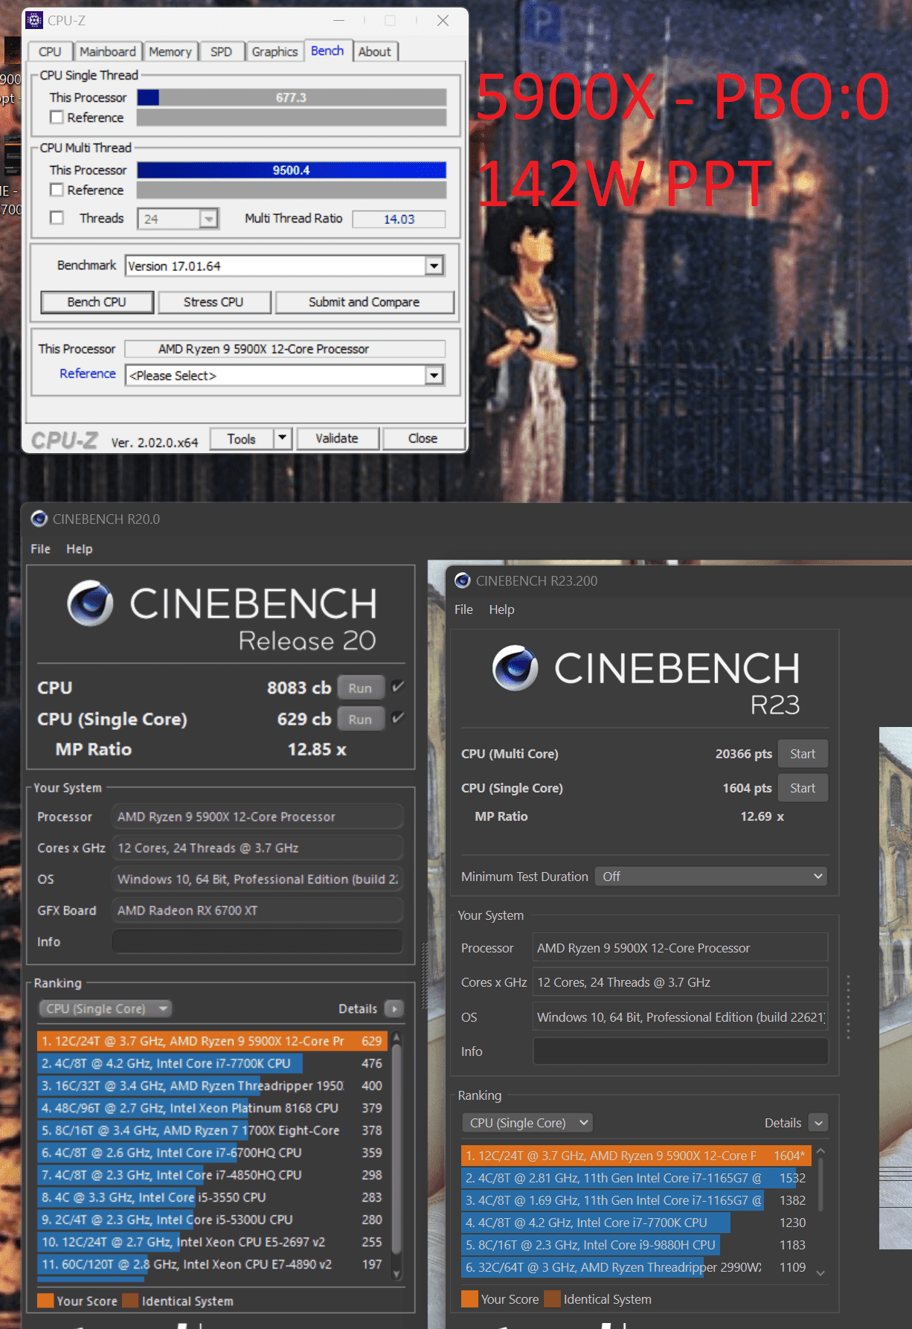Click the R23 Identical System brown swatch

point(552,1298)
